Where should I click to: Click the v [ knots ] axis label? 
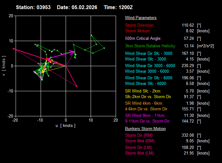click(4, 66)
